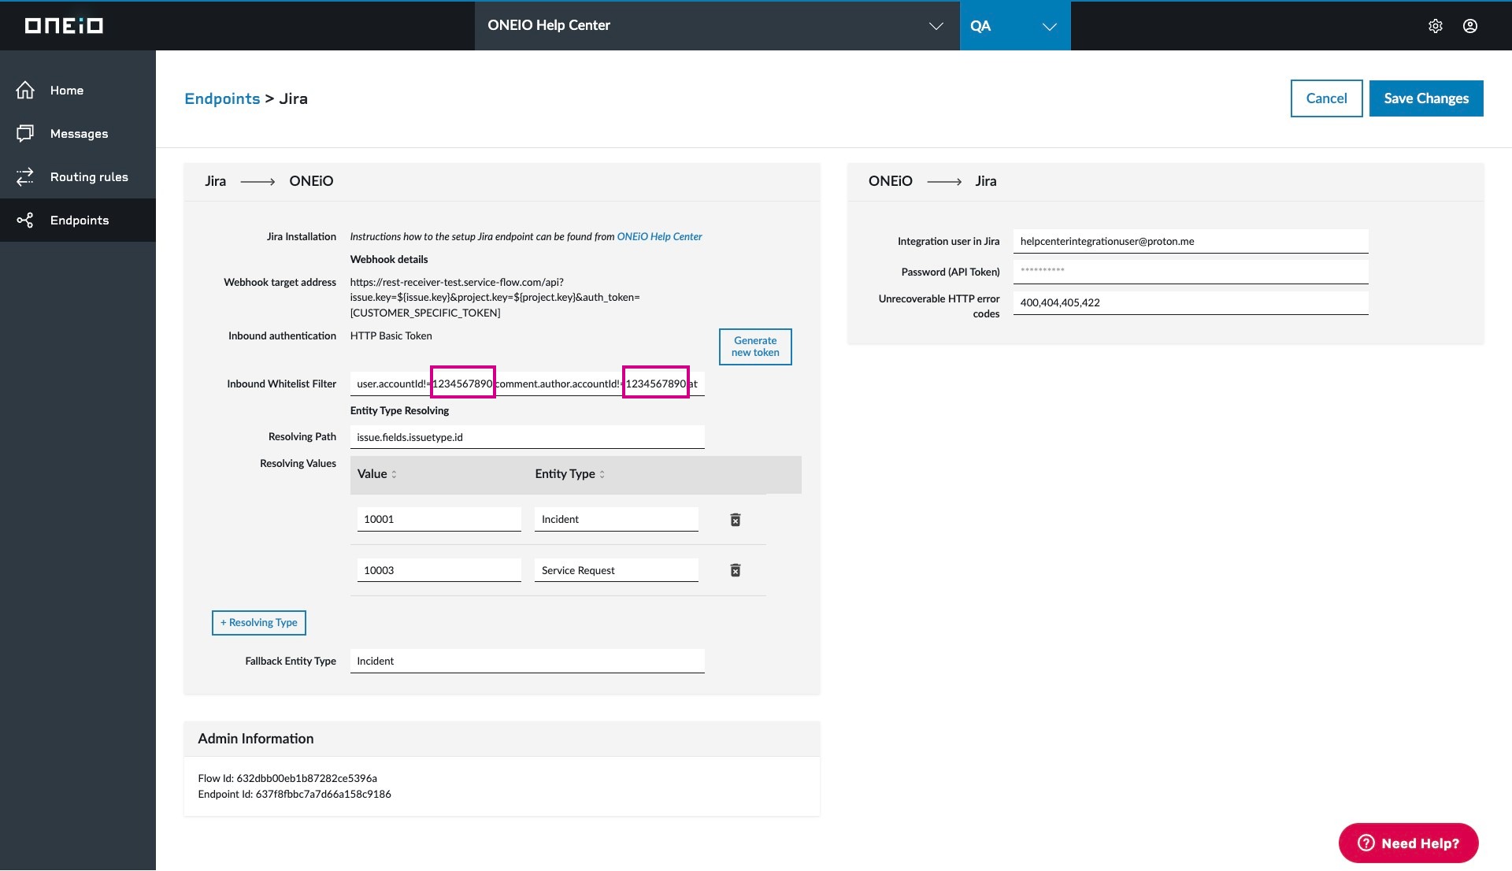The width and height of the screenshot is (1512, 871).
Task: Navigate to Endpoints breadcrumb
Action: pyautogui.click(x=222, y=98)
